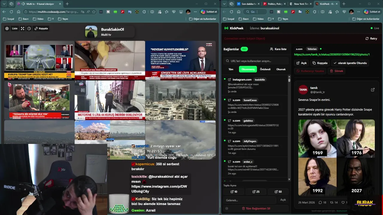
Task: Go to home page in left browser
Action: pos(19,12)
